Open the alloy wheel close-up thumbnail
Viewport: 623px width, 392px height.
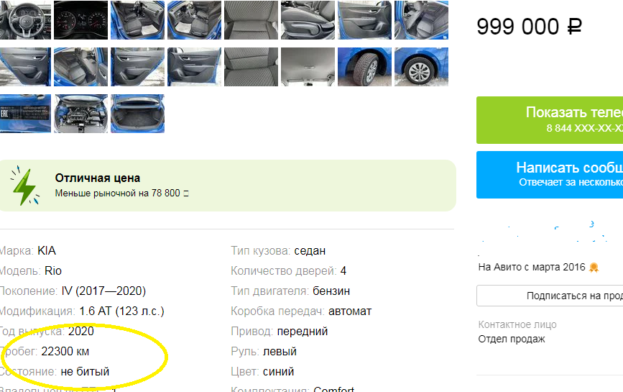pos(421,67)
